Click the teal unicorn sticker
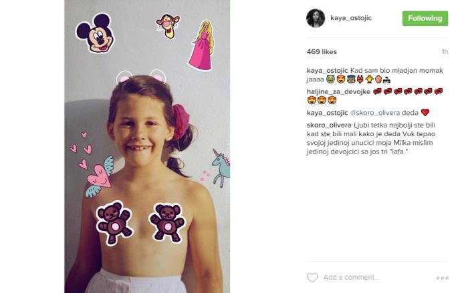 coord(221,168)
